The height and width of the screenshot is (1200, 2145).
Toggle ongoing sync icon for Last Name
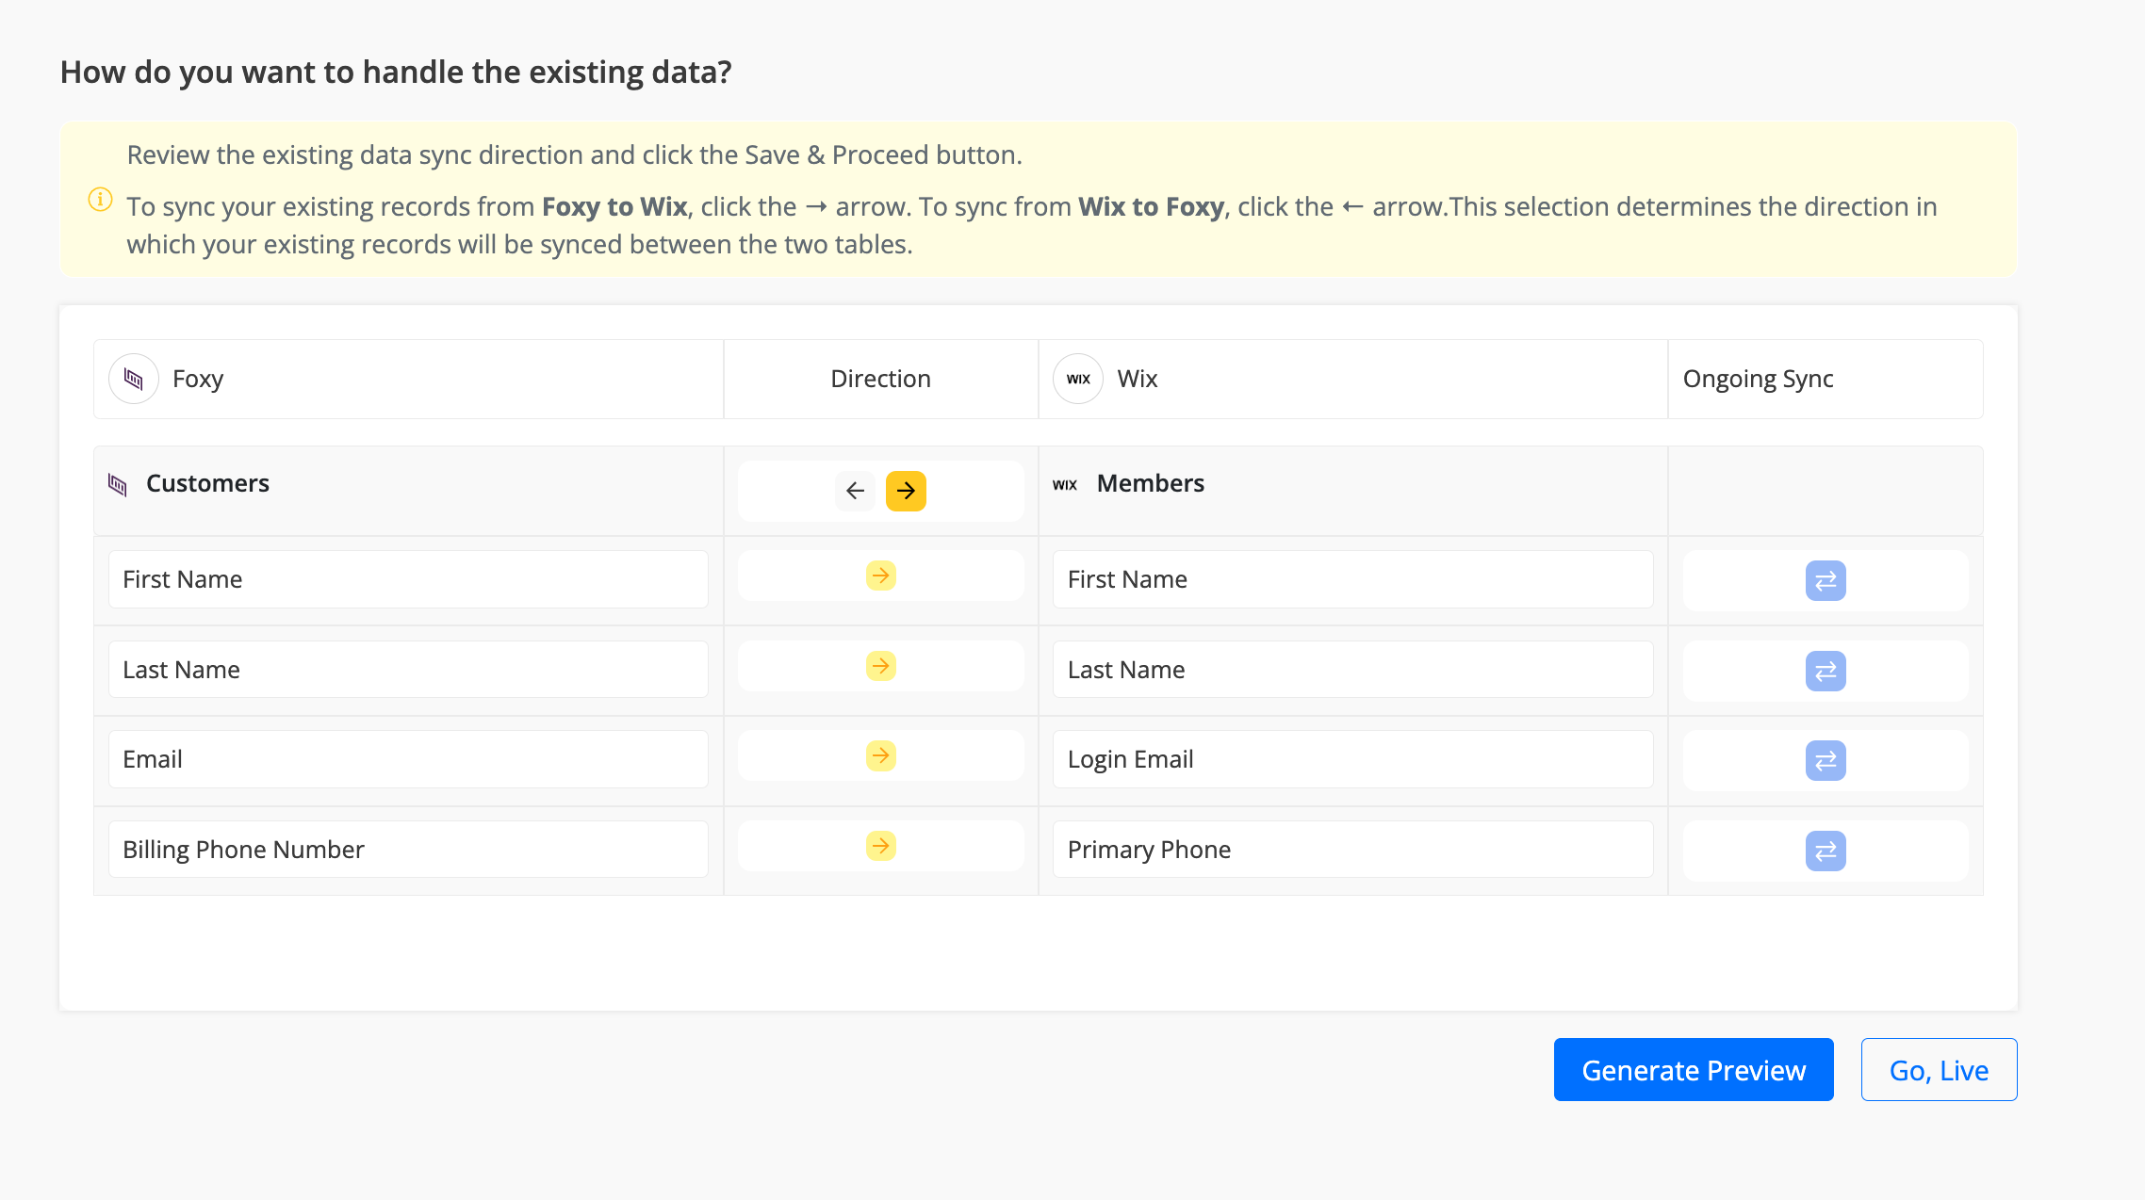(x=1826, y=671)
